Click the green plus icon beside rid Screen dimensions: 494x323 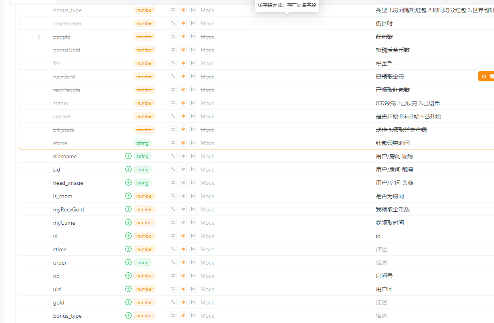[128, 275]
